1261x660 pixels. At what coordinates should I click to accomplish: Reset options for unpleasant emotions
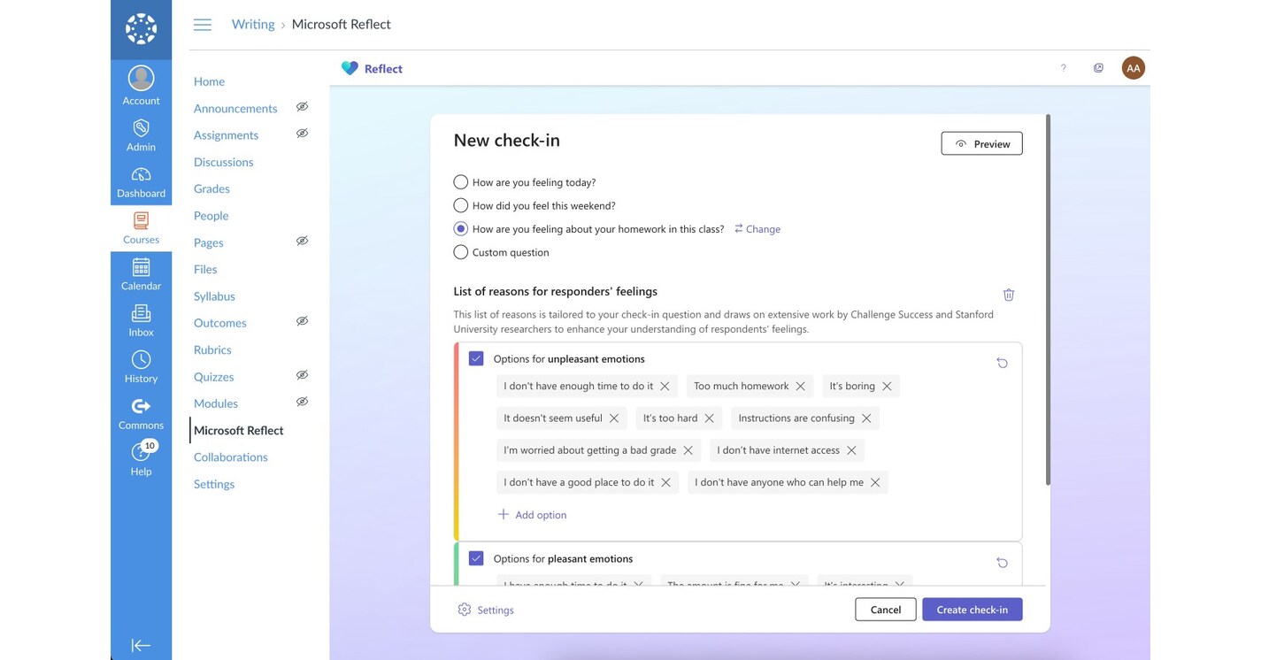pyautogui.click(x=1001, y=362)
